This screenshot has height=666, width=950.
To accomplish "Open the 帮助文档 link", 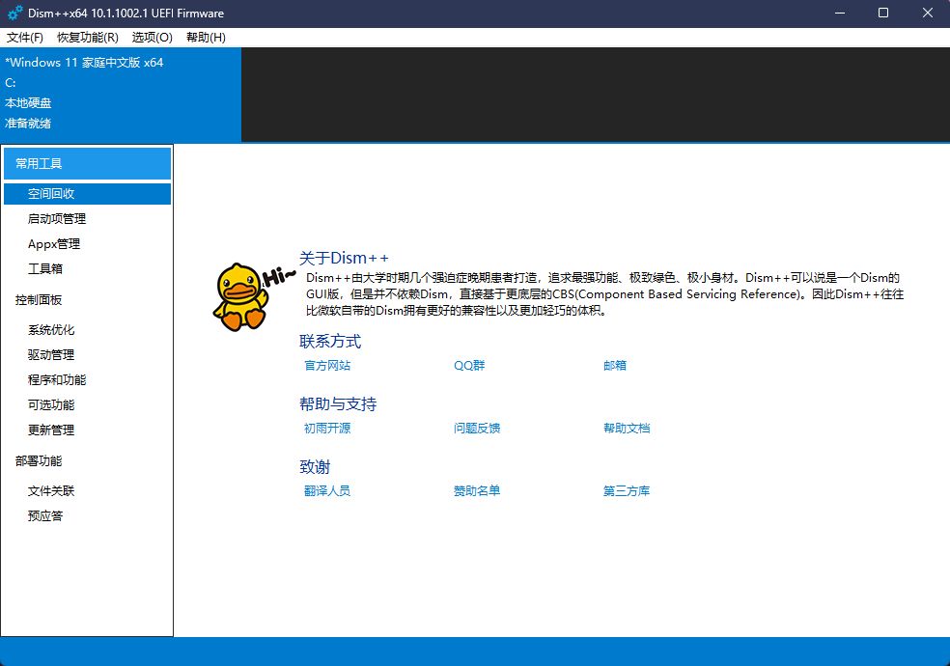I will (627, 429).
